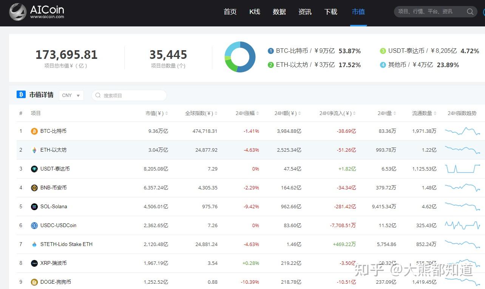Click the BNB-币安币 coin icon
The image size is (485, 289).
pos(34,188)
